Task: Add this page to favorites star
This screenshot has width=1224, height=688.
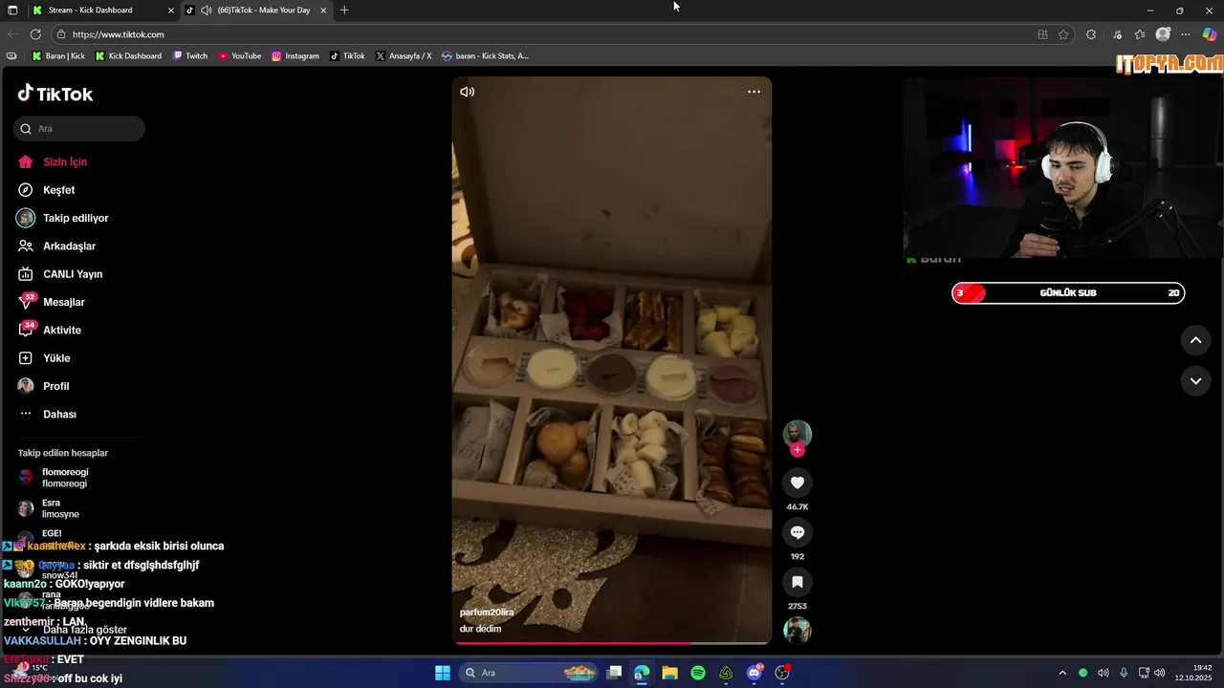Action: [x=1063, y=34]
